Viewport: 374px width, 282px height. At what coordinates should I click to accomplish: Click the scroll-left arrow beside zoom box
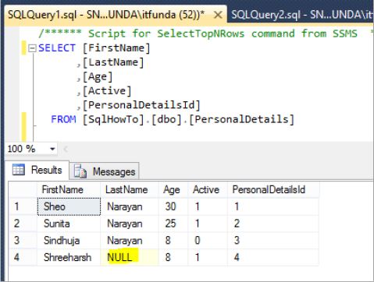tap(66, 149)
